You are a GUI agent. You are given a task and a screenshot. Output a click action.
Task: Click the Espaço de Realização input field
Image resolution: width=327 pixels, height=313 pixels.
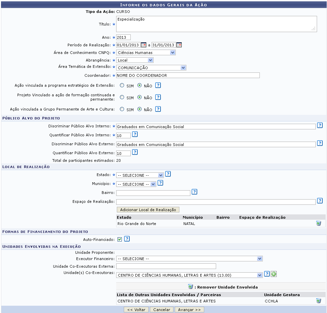point(216,202)
